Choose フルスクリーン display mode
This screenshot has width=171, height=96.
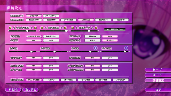click(x=51, y=16)
